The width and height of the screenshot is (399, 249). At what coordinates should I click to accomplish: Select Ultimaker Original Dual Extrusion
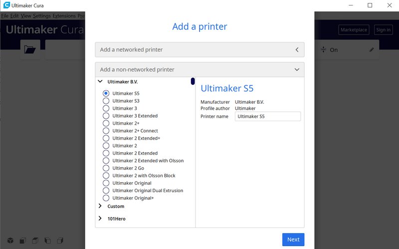106,191
